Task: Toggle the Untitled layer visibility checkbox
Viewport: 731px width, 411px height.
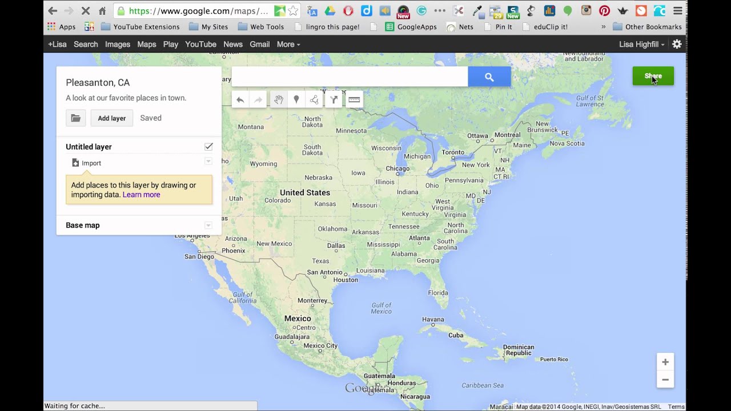Action: point(208,147)
